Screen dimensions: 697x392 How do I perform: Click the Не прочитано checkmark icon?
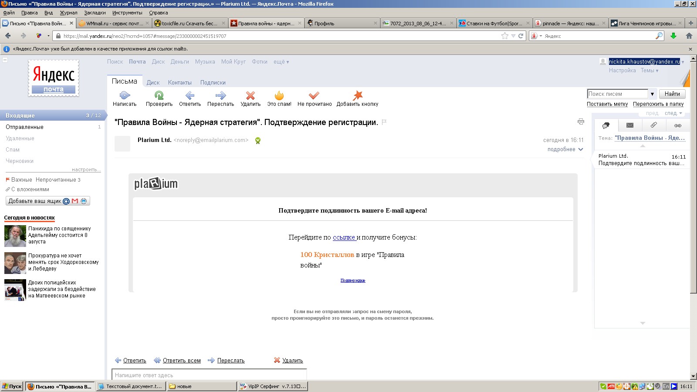click(314, 95)
